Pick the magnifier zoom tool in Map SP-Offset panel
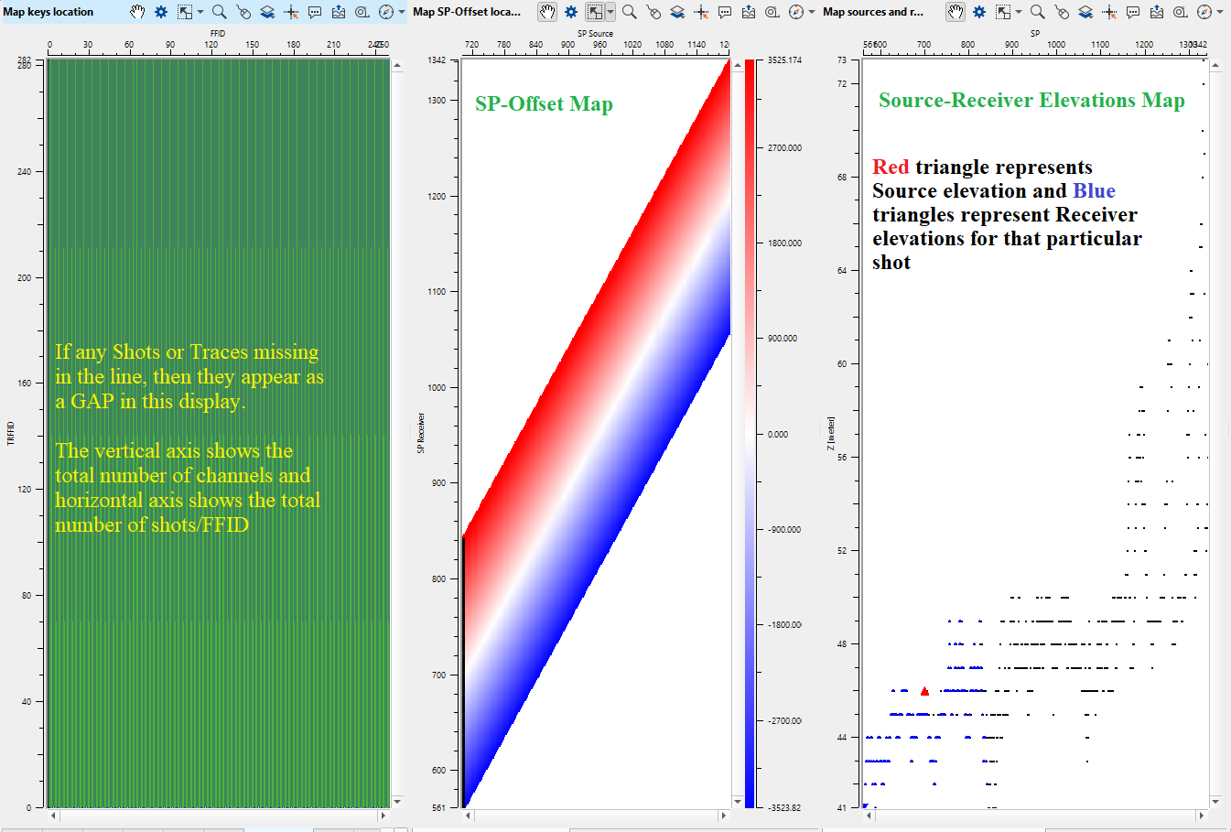The width and height of the screenshot is (1231, 832). [630, 12]
